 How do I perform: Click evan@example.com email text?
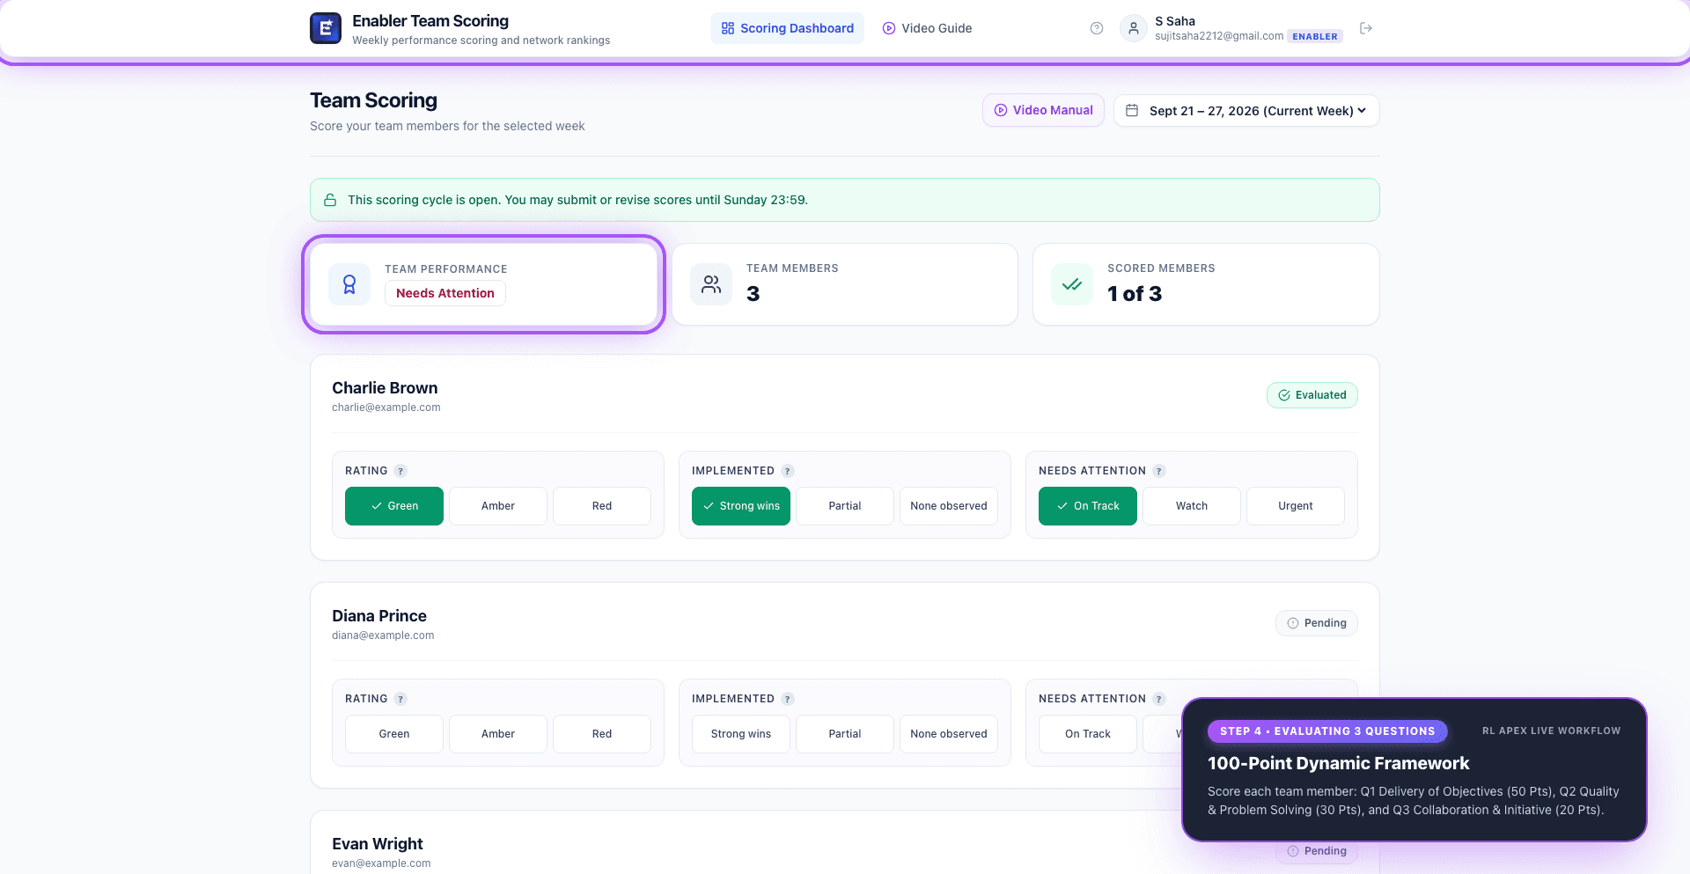click(x=381, y=863)
